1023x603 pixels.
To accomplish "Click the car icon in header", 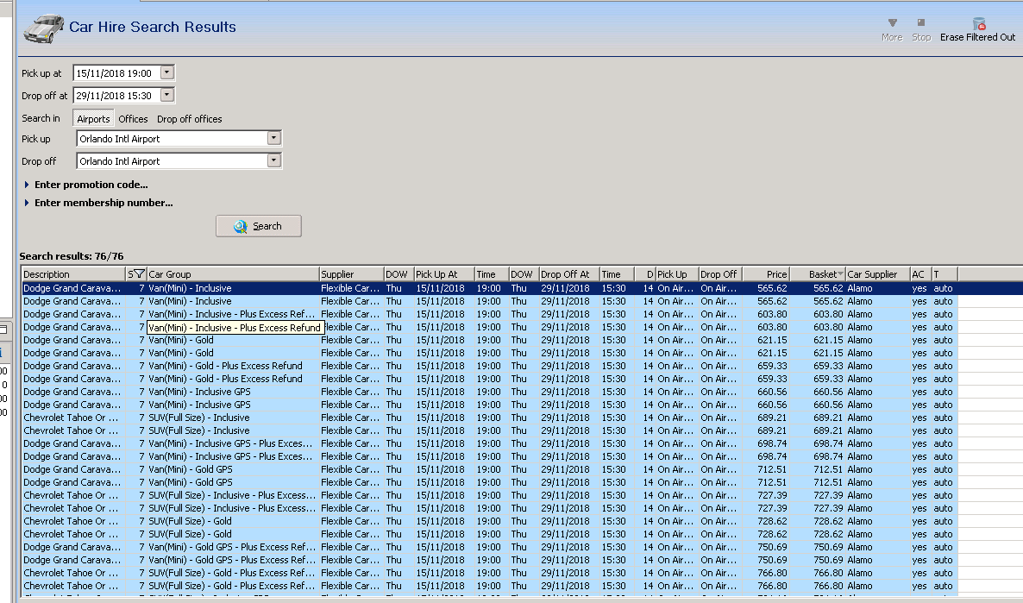I will click(x=43, y=28).
